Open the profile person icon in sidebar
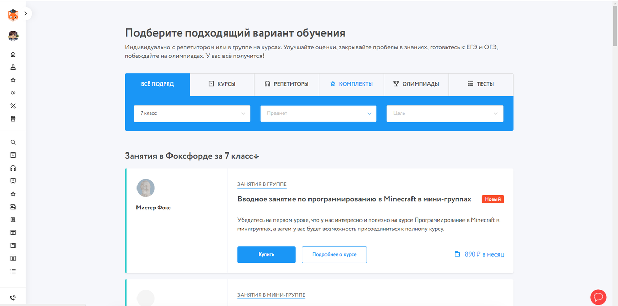Screen dimensions: 618x306 pyautogui.click(x=13, y=67)
